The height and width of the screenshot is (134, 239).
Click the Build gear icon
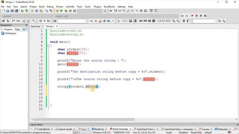pos(57,11)
